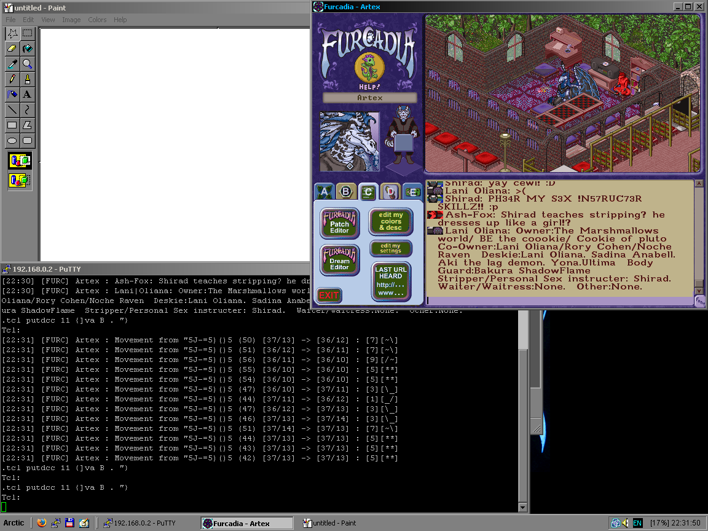Click the network monitors tray icon
The width and height of the screenshot is (708, 531).
[615, 523]
